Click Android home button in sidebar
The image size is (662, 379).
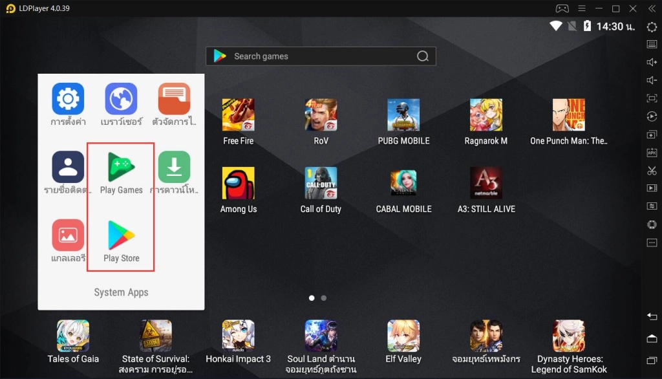click(x=652, y=338)
